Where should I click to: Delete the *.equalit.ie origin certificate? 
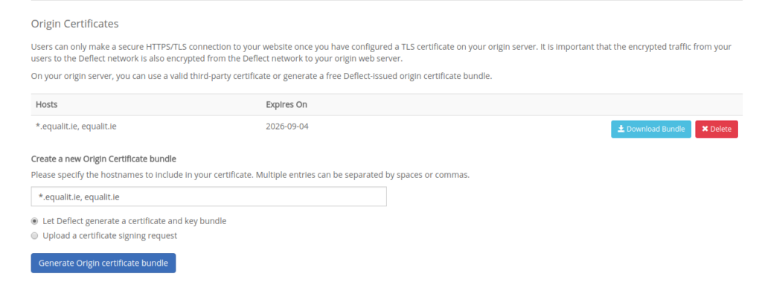717,130
